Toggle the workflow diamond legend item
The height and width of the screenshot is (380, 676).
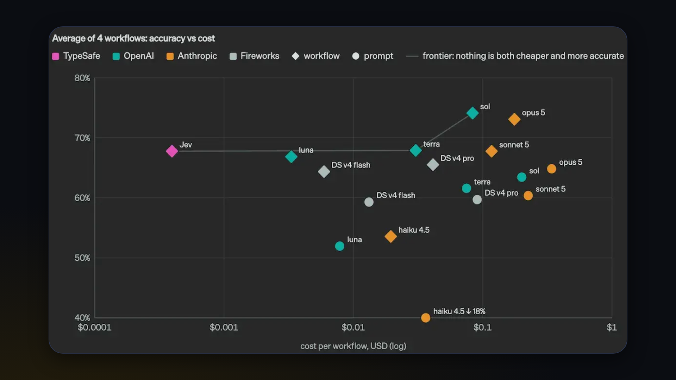315,56
